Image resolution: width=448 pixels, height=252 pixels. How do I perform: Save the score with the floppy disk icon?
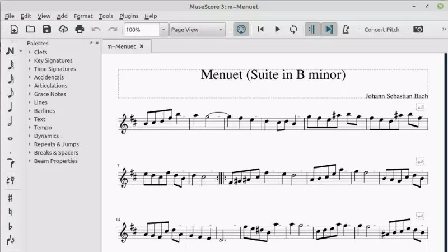47,30
